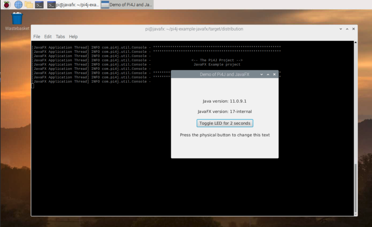This screenshot has width=372, height=227.
Task: Open the Help menu in terminal
Action: [x=73, y=37]
